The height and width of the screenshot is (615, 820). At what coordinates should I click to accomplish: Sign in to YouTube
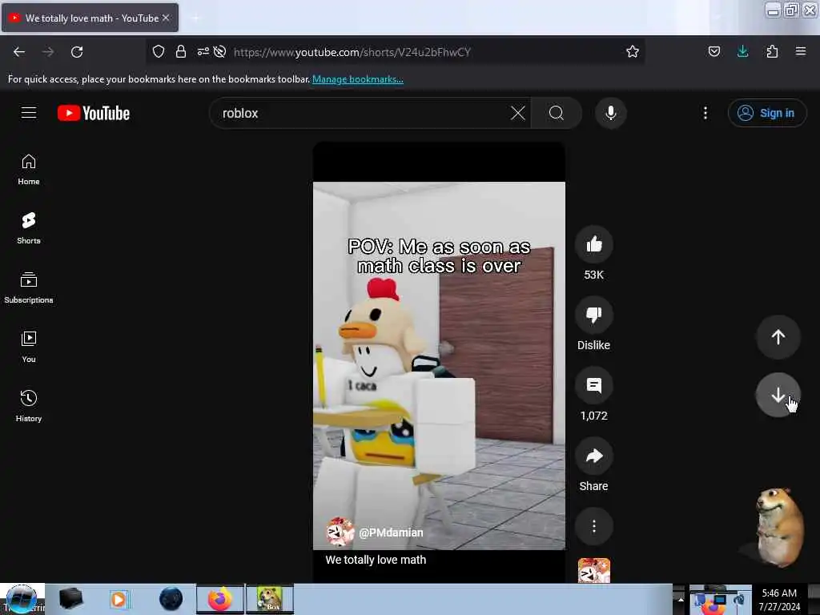click(x=766, y=113)
